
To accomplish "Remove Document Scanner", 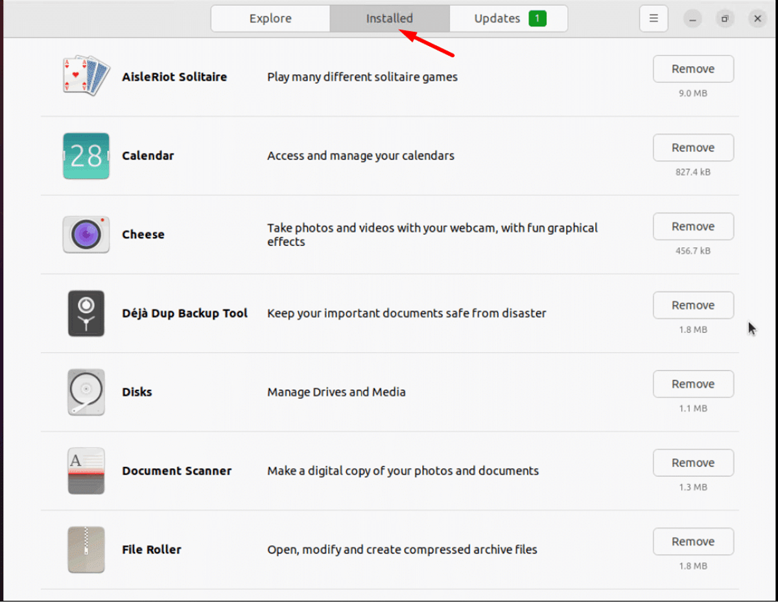I will 693,463.
